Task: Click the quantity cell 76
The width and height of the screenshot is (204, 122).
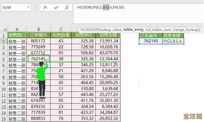Action: point(61,119)
